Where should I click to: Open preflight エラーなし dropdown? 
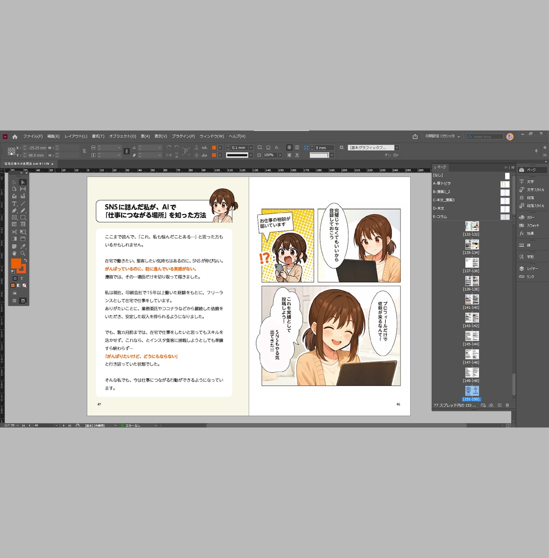pos(156,425)
